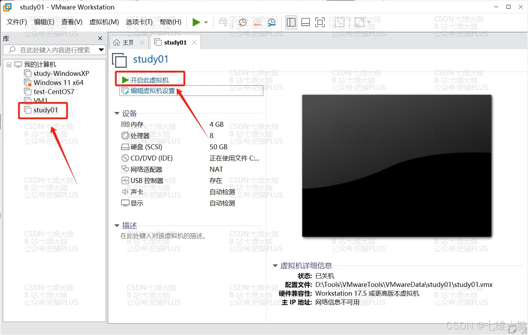This screenshot has height=335, width=528.
Task: Click the black VM screen thumbnail
Action: click(x=397, y=166)
